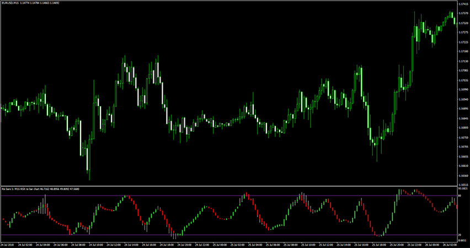Click the 24 Jul 2018 date label
Image resolution: width=470 pixels, height=248 pixels.
[x=9, y=245]
